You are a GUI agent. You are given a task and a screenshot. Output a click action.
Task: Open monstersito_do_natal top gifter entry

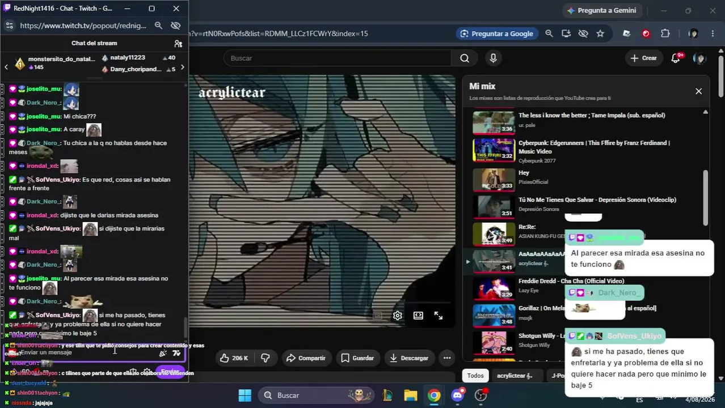54,63
